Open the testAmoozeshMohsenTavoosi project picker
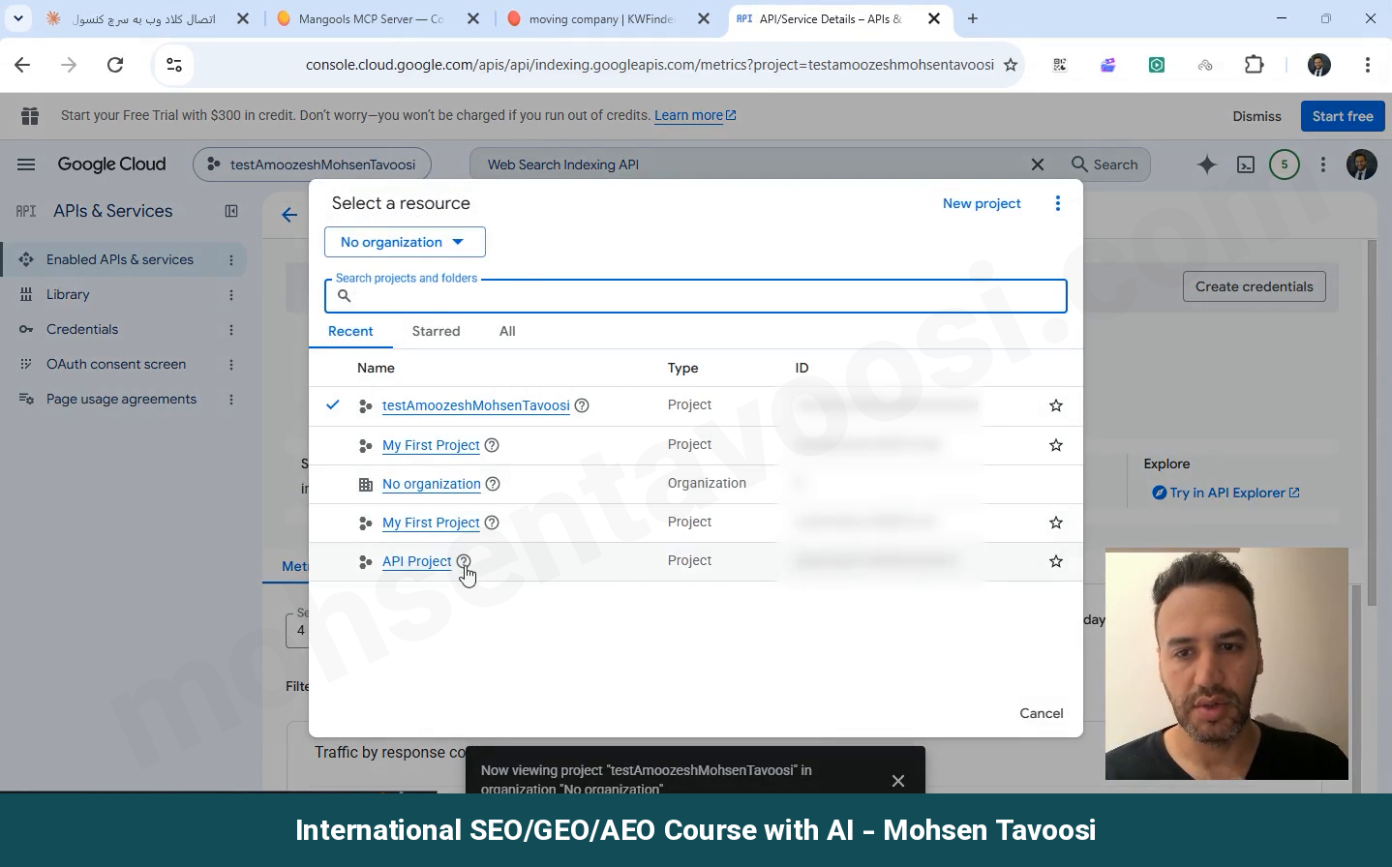This screenshot has height=867, width=1392. coord(312,164)
